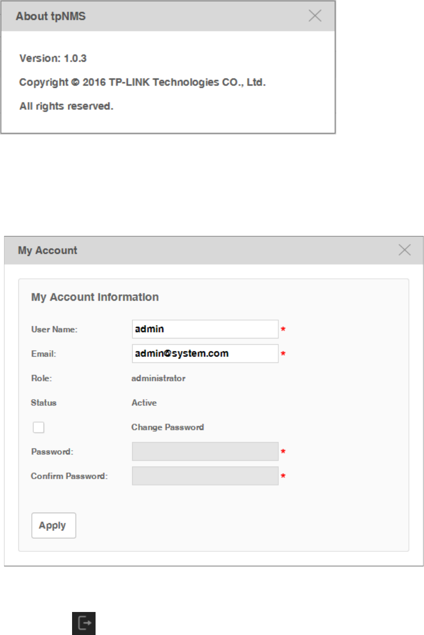
Task: Click the TP-LINK copyright line
Action: click(143, 83)
